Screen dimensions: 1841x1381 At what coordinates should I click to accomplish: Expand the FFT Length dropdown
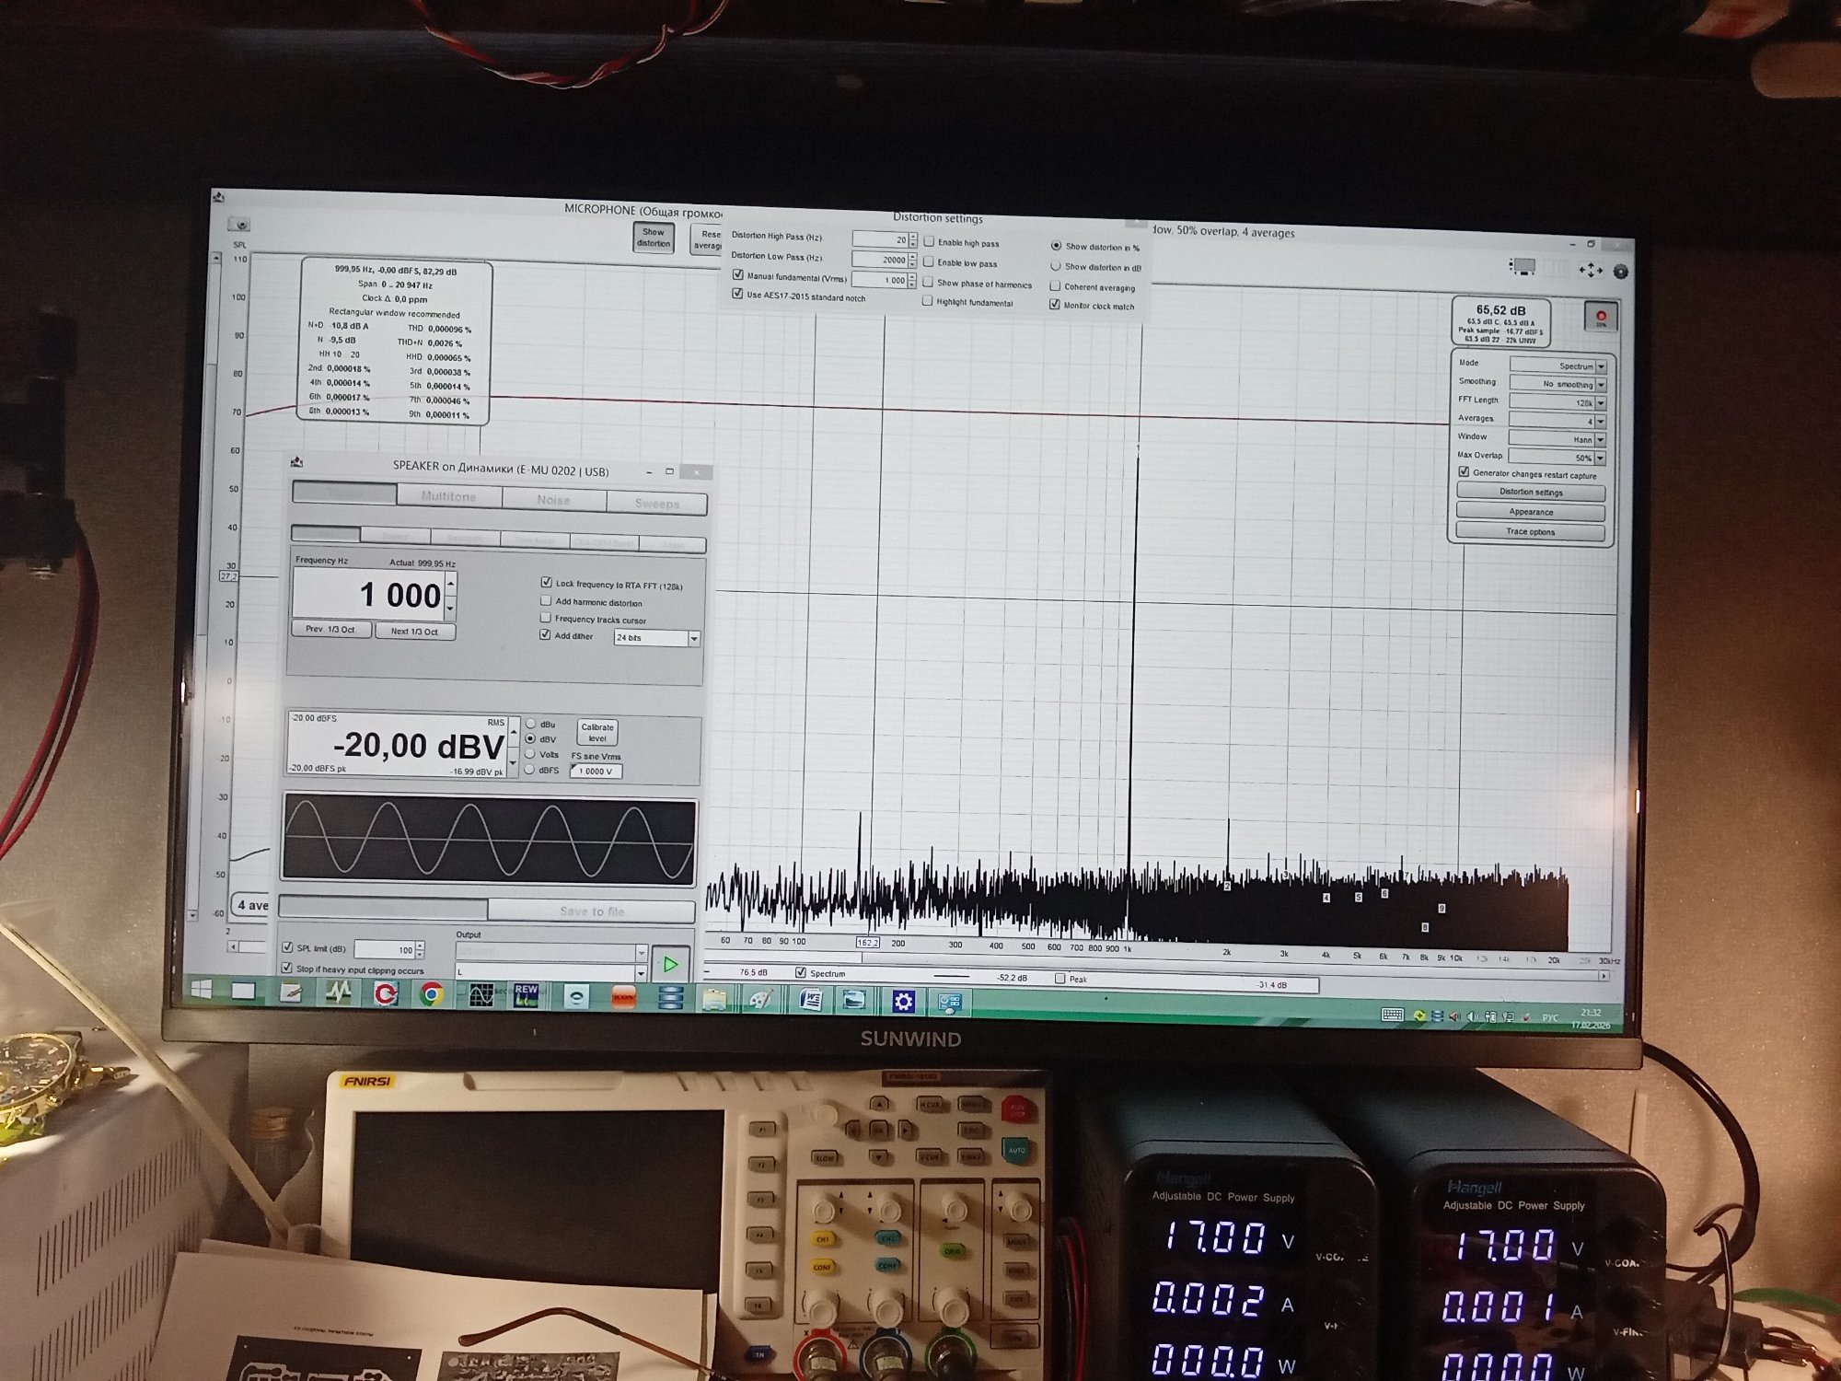(1601, 403)
